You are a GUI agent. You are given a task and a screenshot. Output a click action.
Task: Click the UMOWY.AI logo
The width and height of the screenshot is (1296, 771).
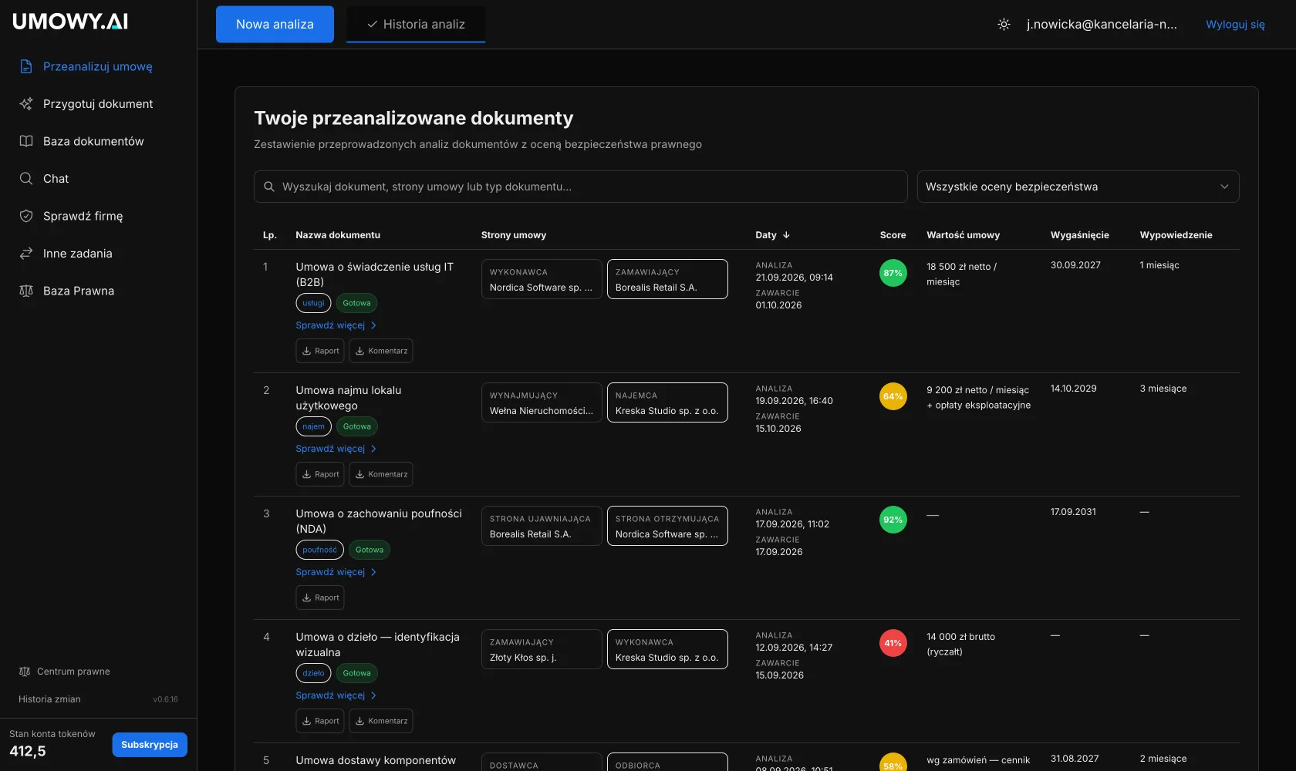70,22
